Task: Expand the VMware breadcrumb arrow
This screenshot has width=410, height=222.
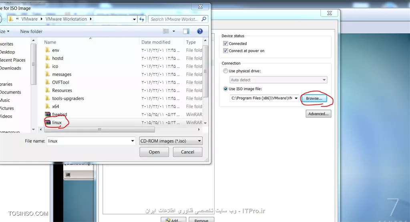Action: click(41, 19)
